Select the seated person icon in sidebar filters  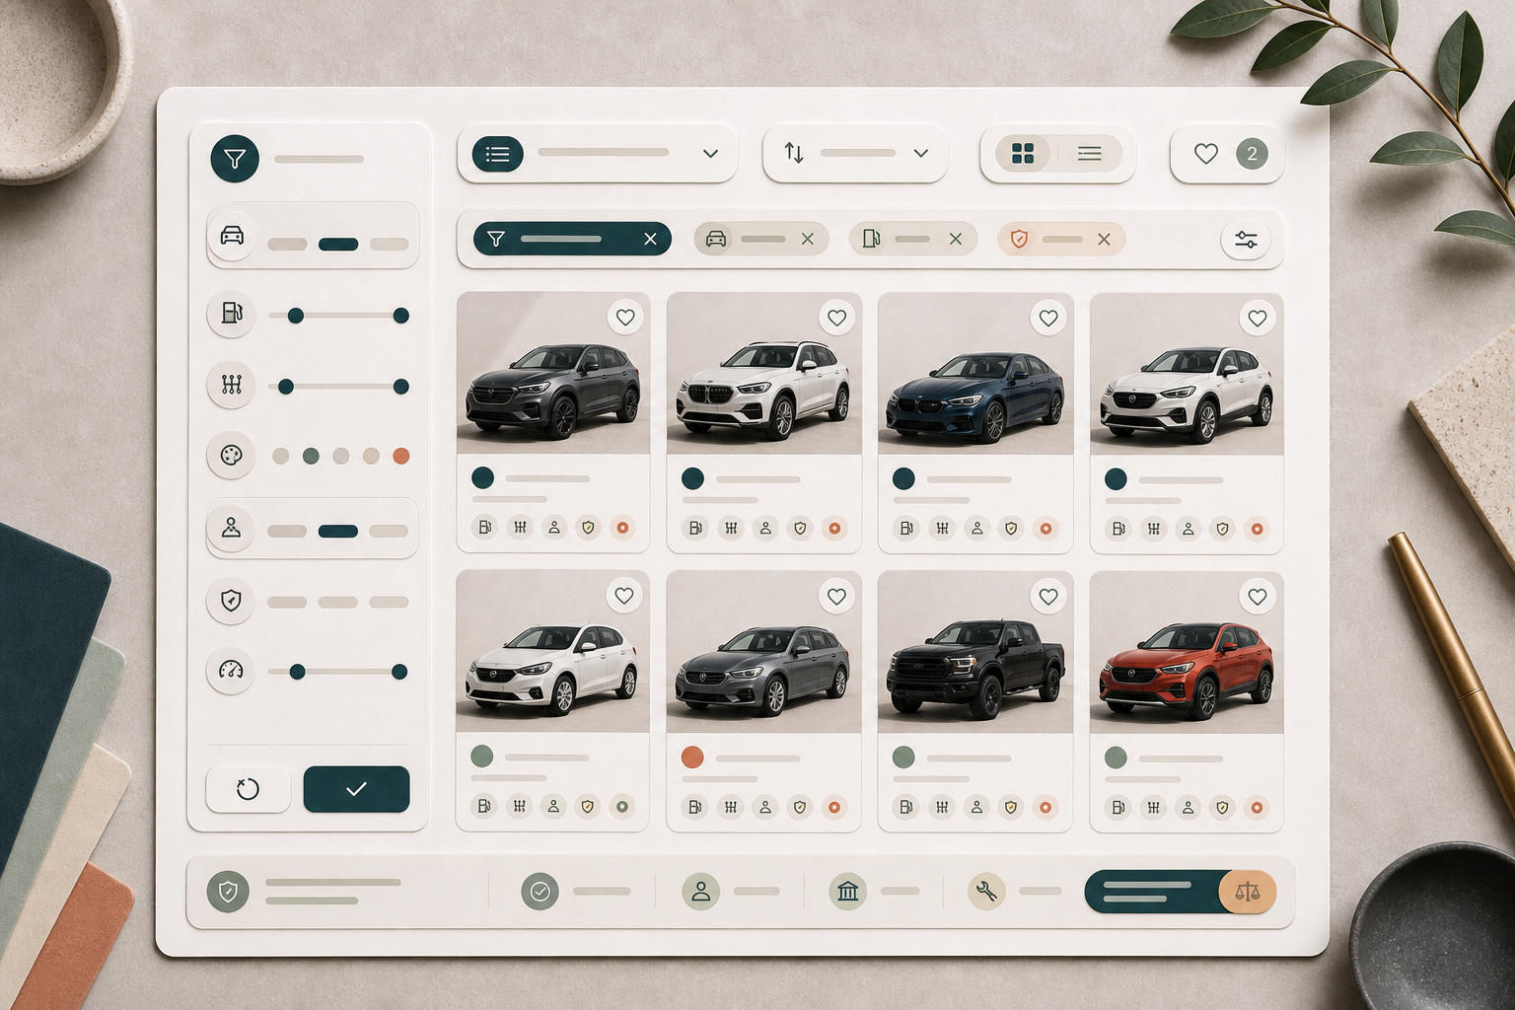[x=232, y=528]
